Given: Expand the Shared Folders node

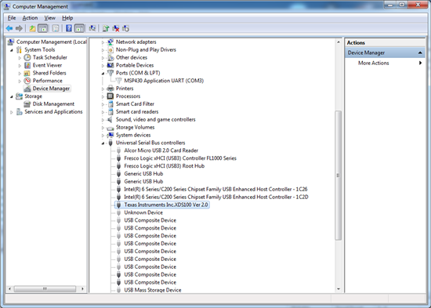Looking at the screenshot, I should point(20,73).
